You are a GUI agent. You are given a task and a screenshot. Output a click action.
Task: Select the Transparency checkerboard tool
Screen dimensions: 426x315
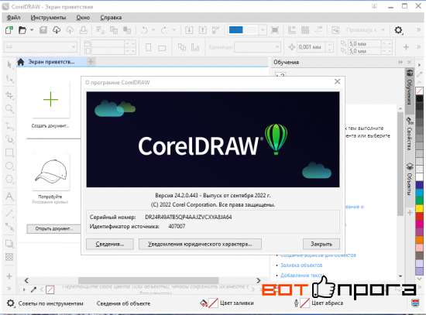(9, 257)
